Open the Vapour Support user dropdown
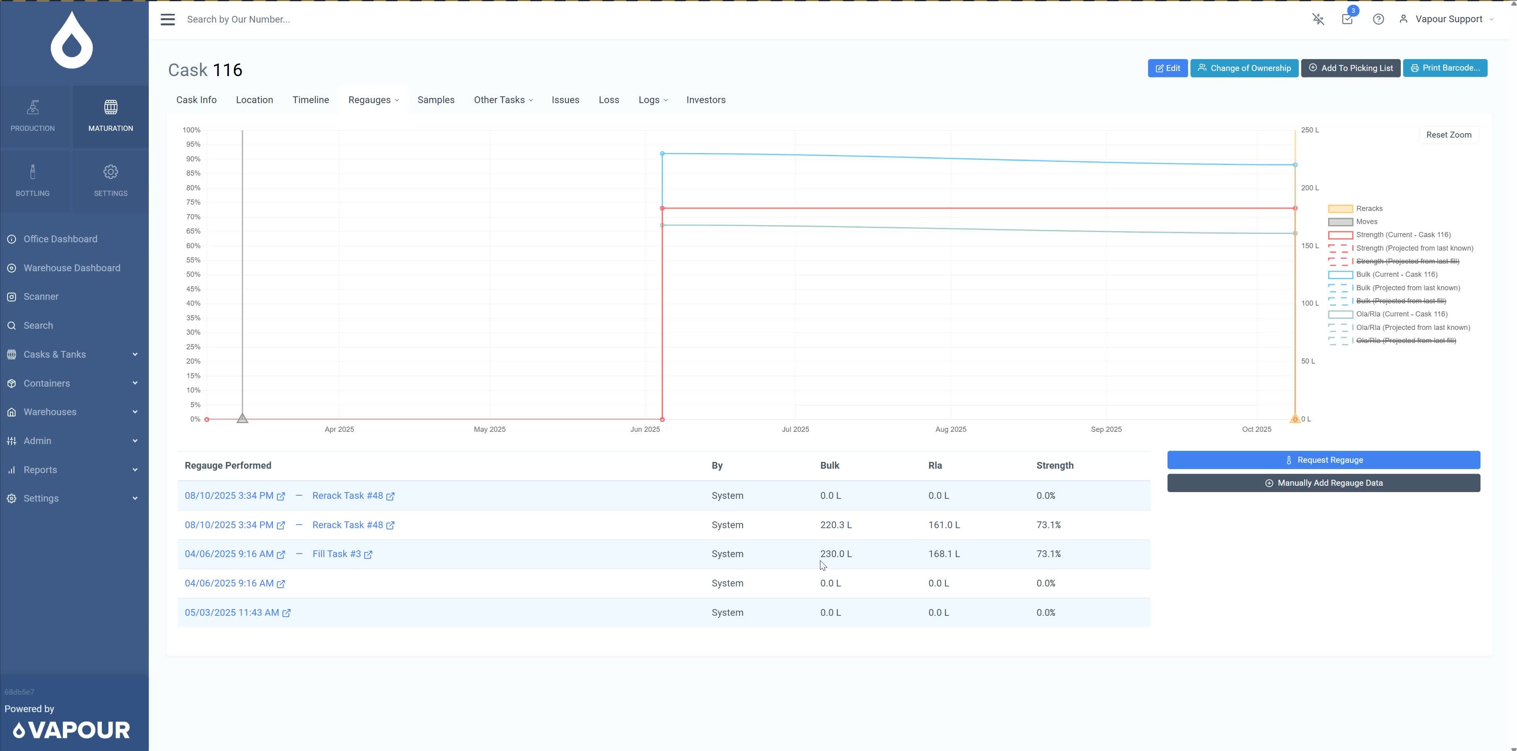The width and height of the screenshot is (1517, 751). (1448, 19)
